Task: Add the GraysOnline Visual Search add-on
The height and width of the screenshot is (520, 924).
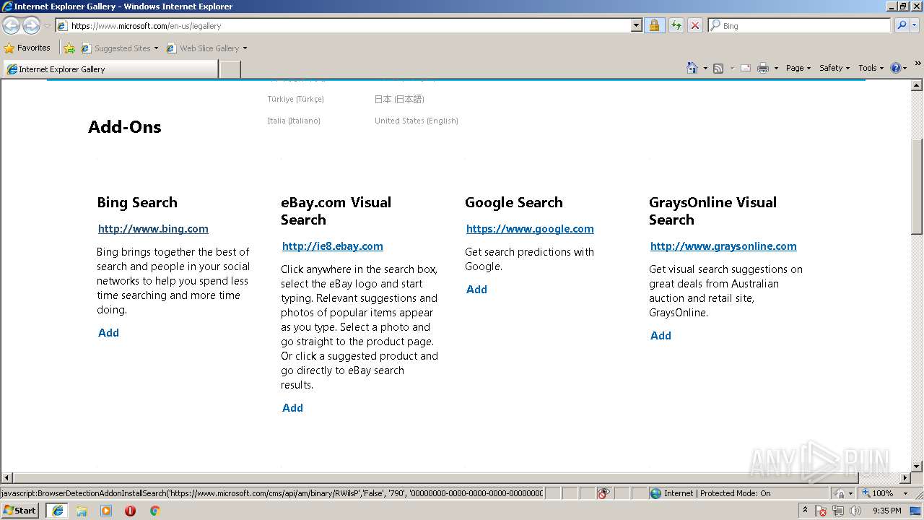Action: (x=661, y=336)
